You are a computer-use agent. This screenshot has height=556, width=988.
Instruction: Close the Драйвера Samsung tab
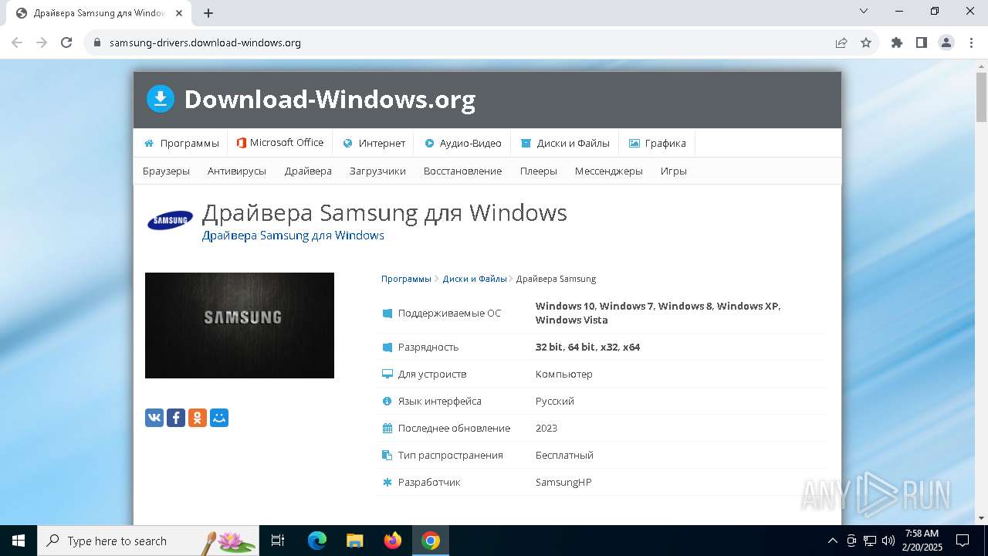(x=179, y=13)
